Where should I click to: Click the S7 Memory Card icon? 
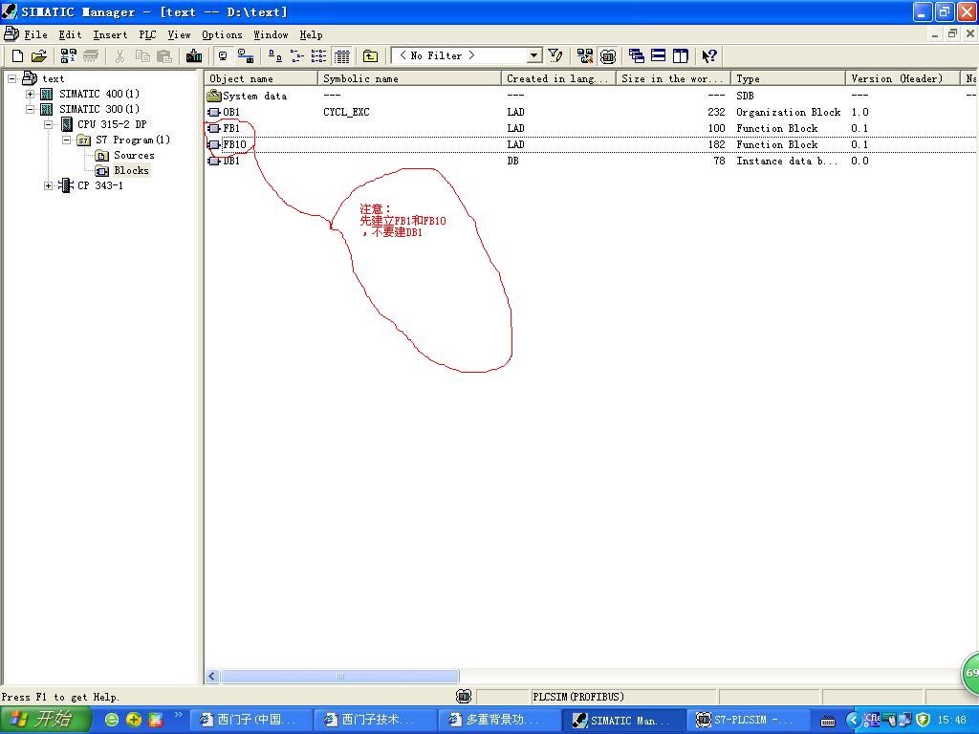pos(91,56)
